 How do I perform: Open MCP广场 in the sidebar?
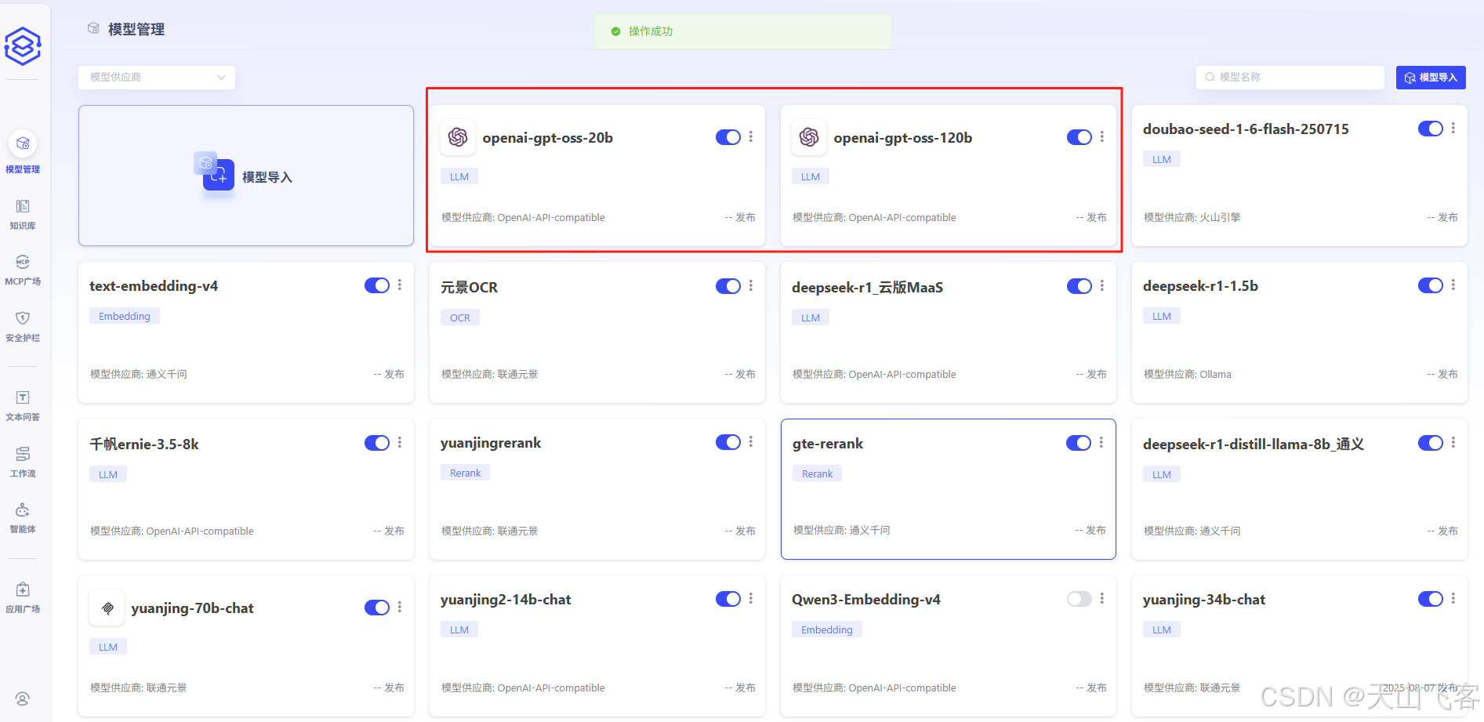[23, 270]
